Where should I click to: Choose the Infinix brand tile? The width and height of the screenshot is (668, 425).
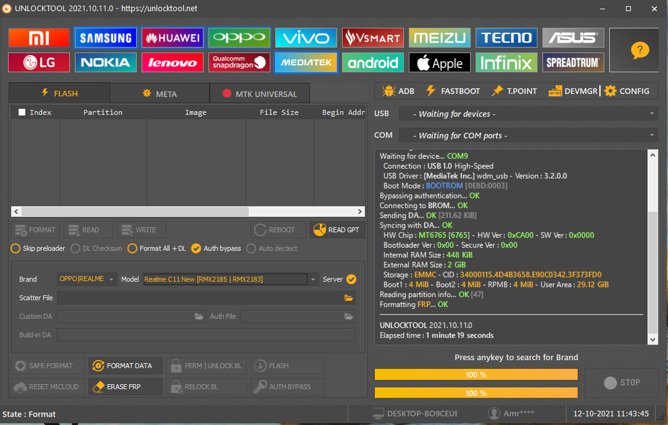click(x=507, y=62)
